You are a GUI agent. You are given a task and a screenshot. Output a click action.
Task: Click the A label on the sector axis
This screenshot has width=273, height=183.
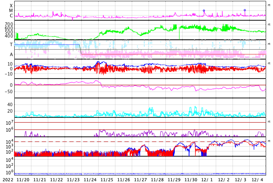point(11,54)
